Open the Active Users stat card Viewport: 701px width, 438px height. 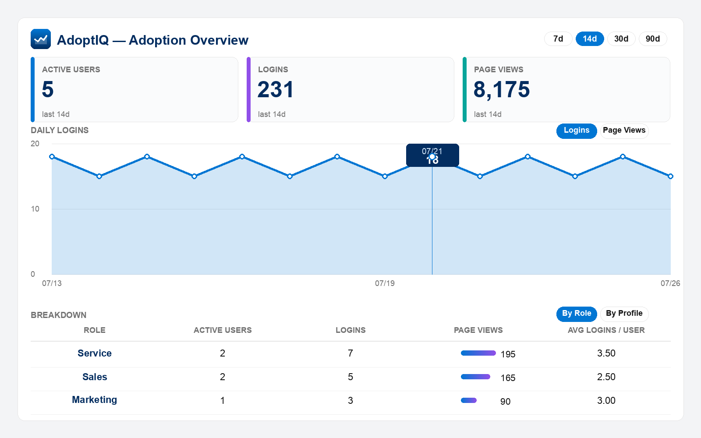(x=135, y=90)
